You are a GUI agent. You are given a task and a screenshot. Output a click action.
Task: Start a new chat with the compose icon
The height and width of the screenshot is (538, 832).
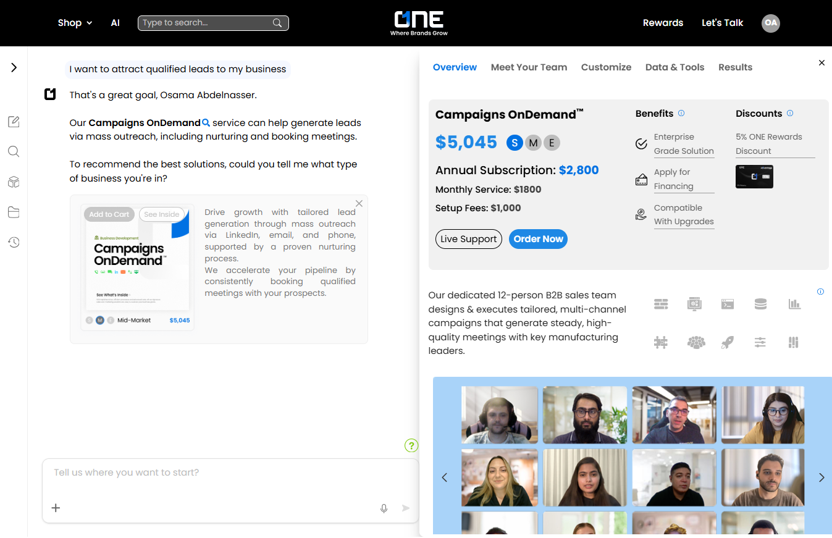(x=14, y=122)
